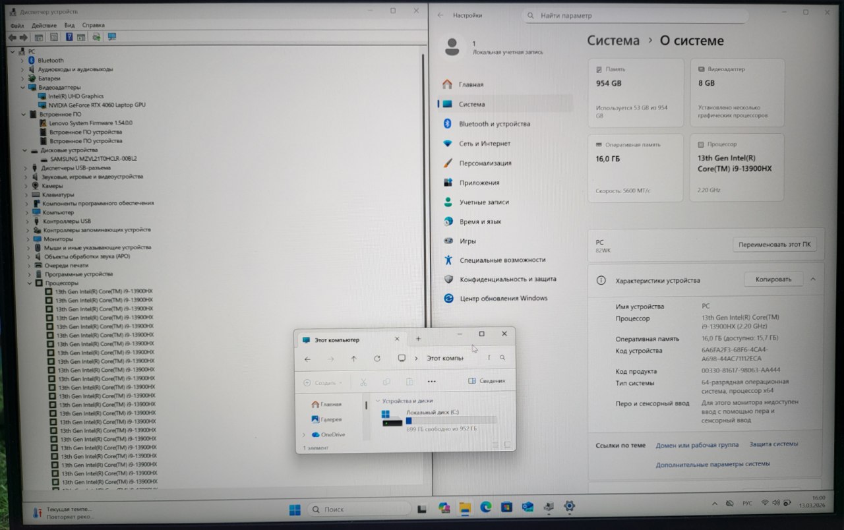Collapse the Processors tree node
844x530 pixels.
coord(30,283)
